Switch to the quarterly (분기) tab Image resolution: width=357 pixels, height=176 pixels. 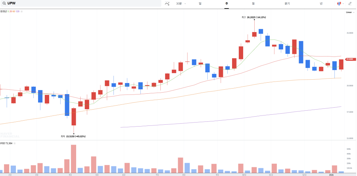[287, 3]
